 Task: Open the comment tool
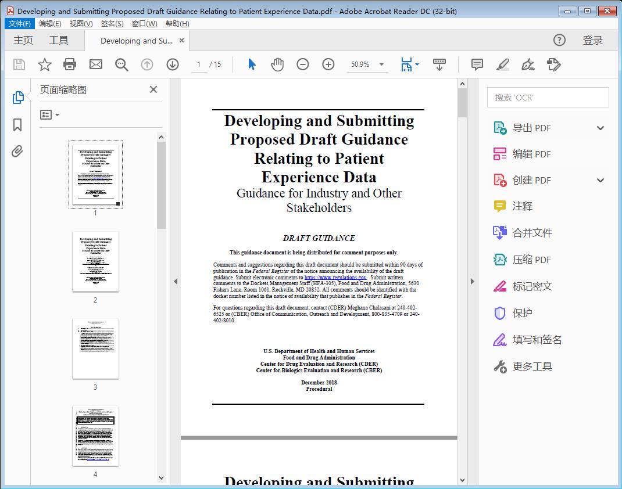click(x=477, y=64)
